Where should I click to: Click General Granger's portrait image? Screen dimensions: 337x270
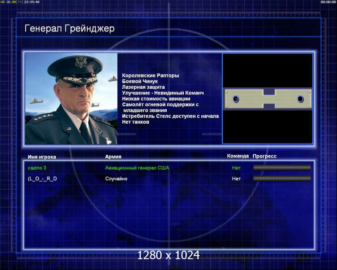(71, 99)
